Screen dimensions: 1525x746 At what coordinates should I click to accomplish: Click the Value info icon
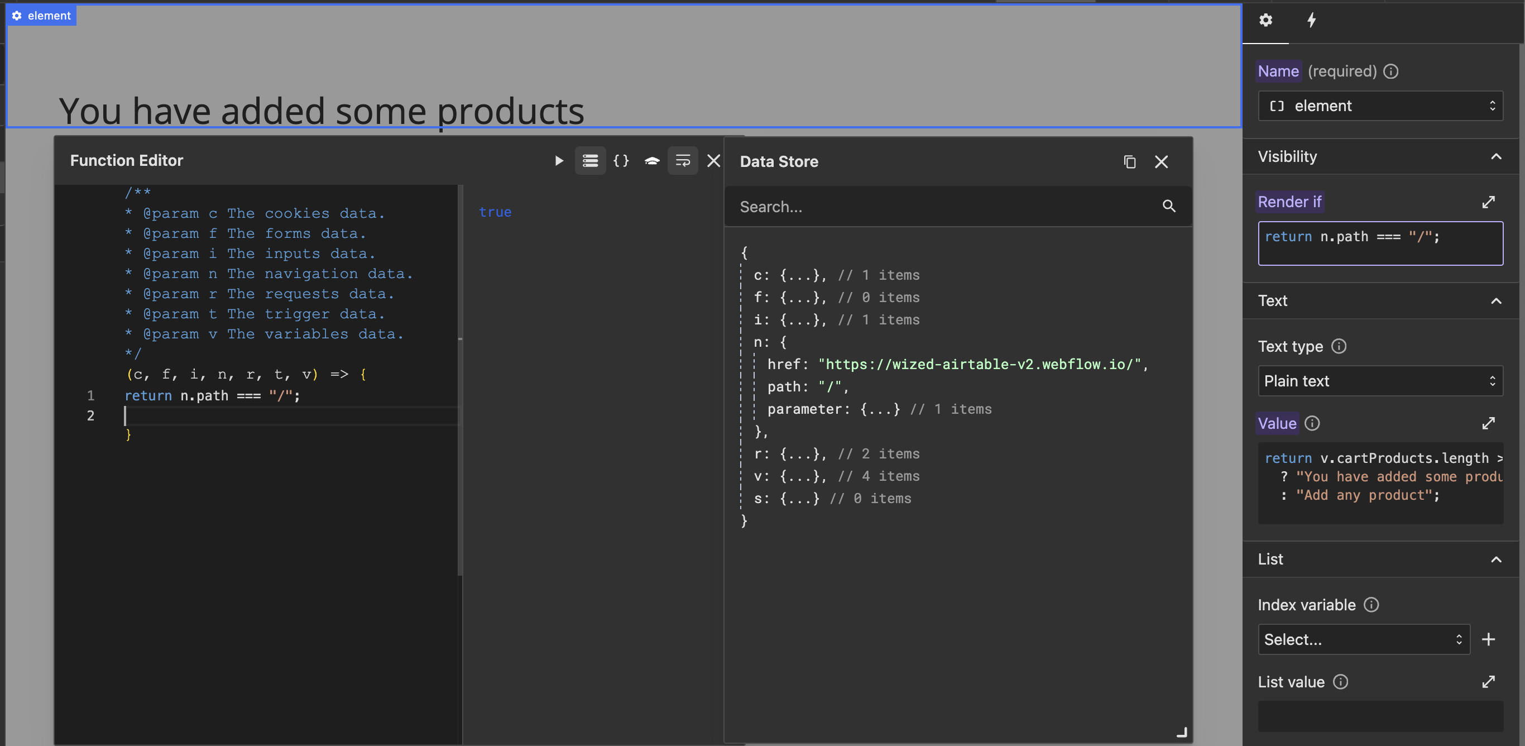click(1312, 423)
